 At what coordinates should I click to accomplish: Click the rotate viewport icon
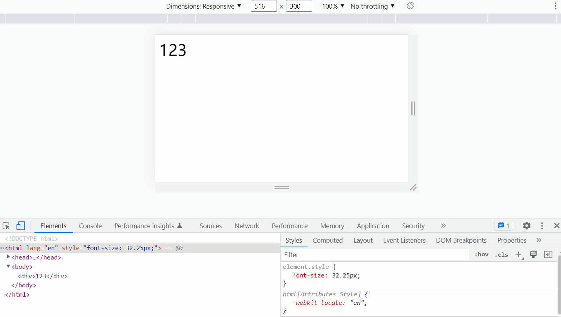[411, 6]
